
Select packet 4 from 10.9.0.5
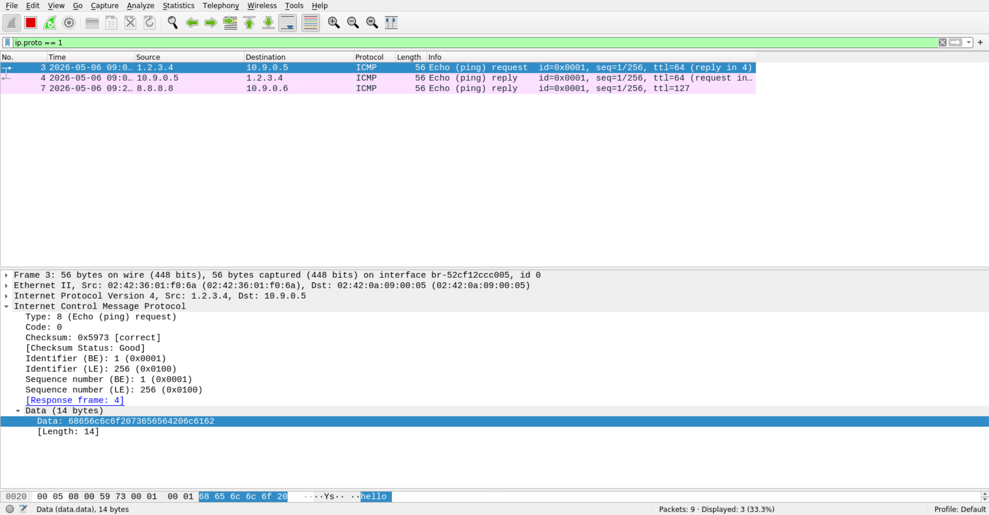(378, 78)
